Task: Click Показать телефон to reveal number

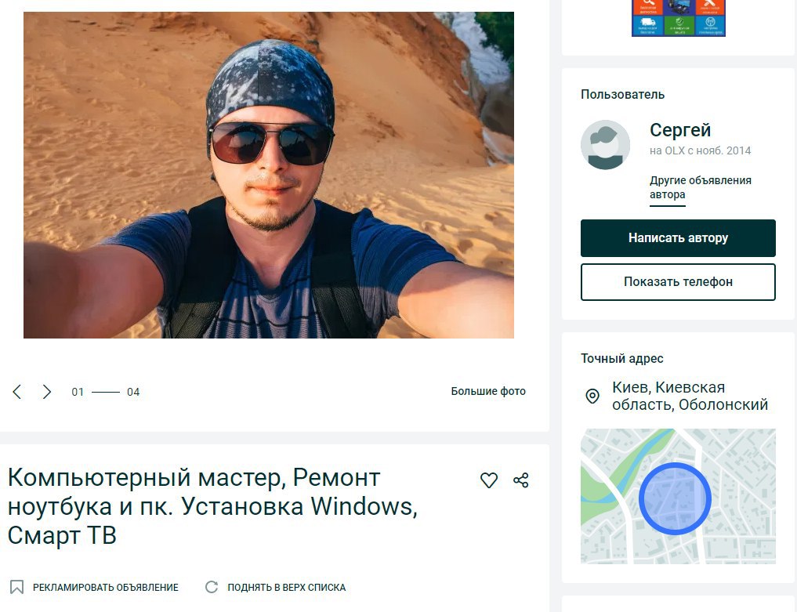Action: 678,281
